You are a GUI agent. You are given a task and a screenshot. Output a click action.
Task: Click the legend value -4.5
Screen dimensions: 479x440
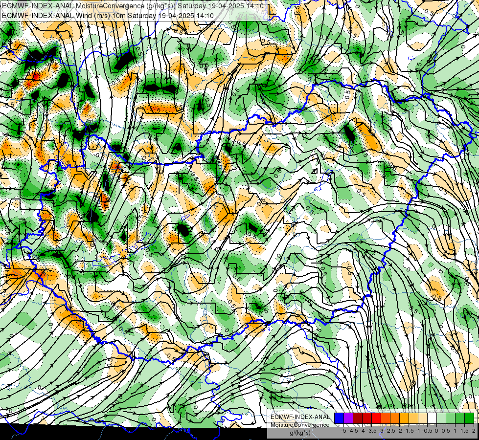click(x=353, y=431)
